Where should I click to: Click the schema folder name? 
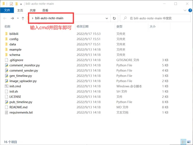(x=15, y=55)
